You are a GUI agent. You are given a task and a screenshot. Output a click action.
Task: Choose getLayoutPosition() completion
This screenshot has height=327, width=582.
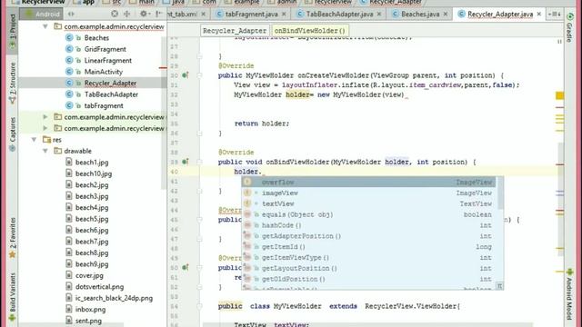[x=369, y=268]
